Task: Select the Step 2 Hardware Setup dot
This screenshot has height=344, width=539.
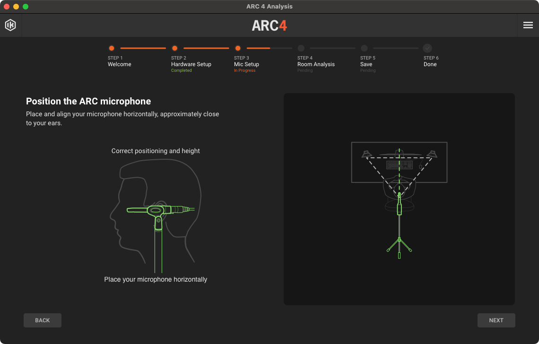Action: click(x=174, y=48)
